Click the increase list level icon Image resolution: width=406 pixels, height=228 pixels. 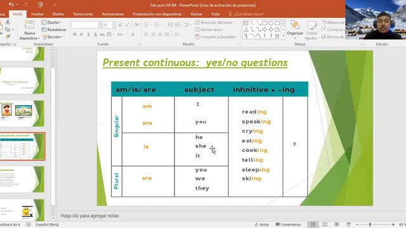[178, 25]
